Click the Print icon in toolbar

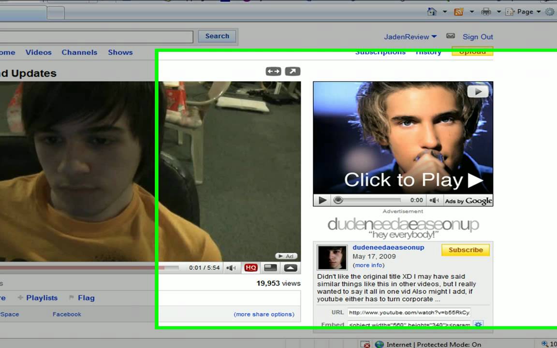coord(485,12)
